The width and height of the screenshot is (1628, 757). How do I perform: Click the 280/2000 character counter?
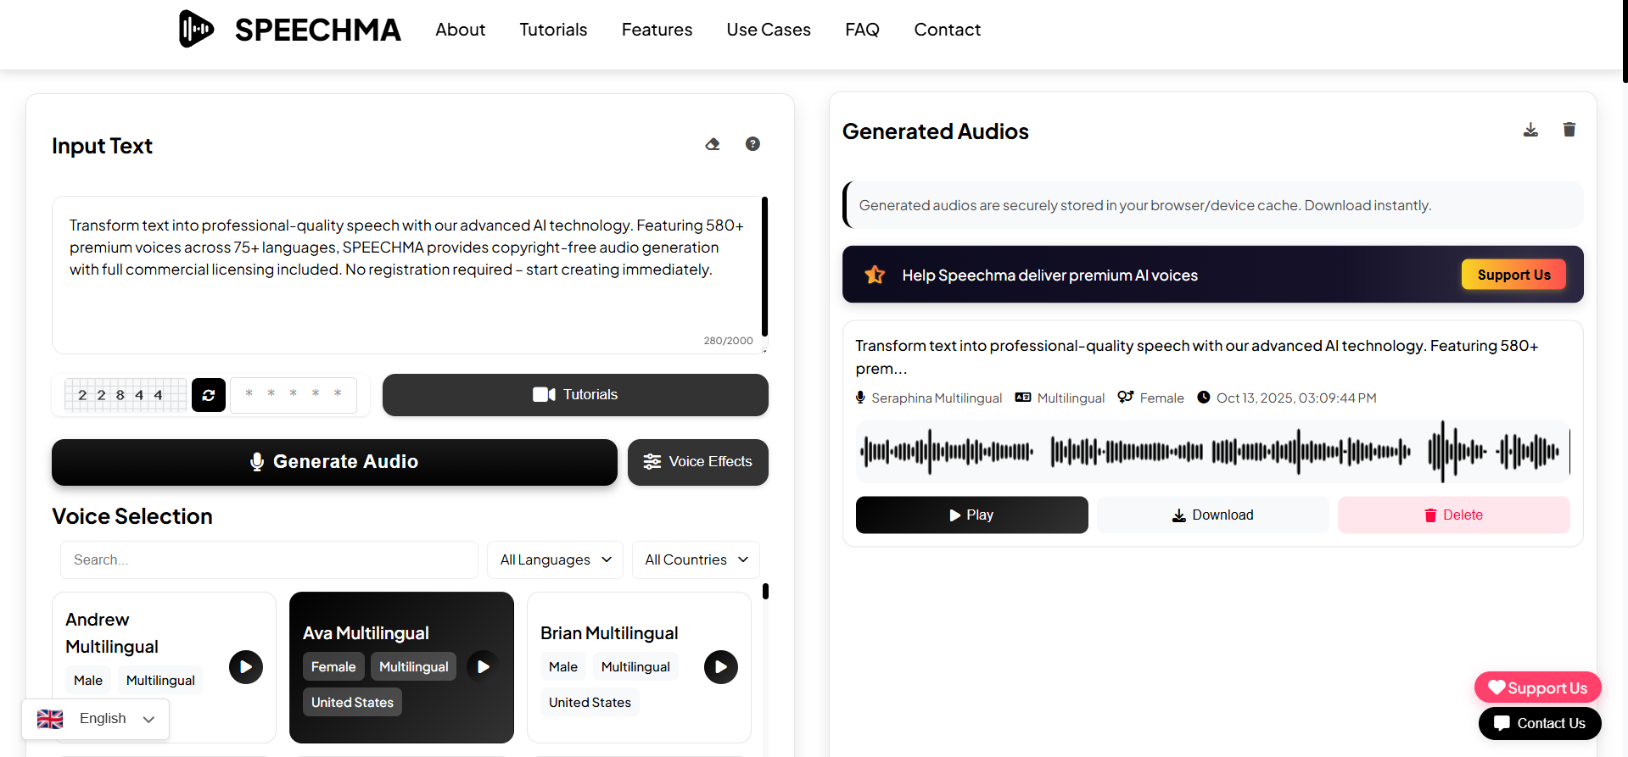coord(728,341)
